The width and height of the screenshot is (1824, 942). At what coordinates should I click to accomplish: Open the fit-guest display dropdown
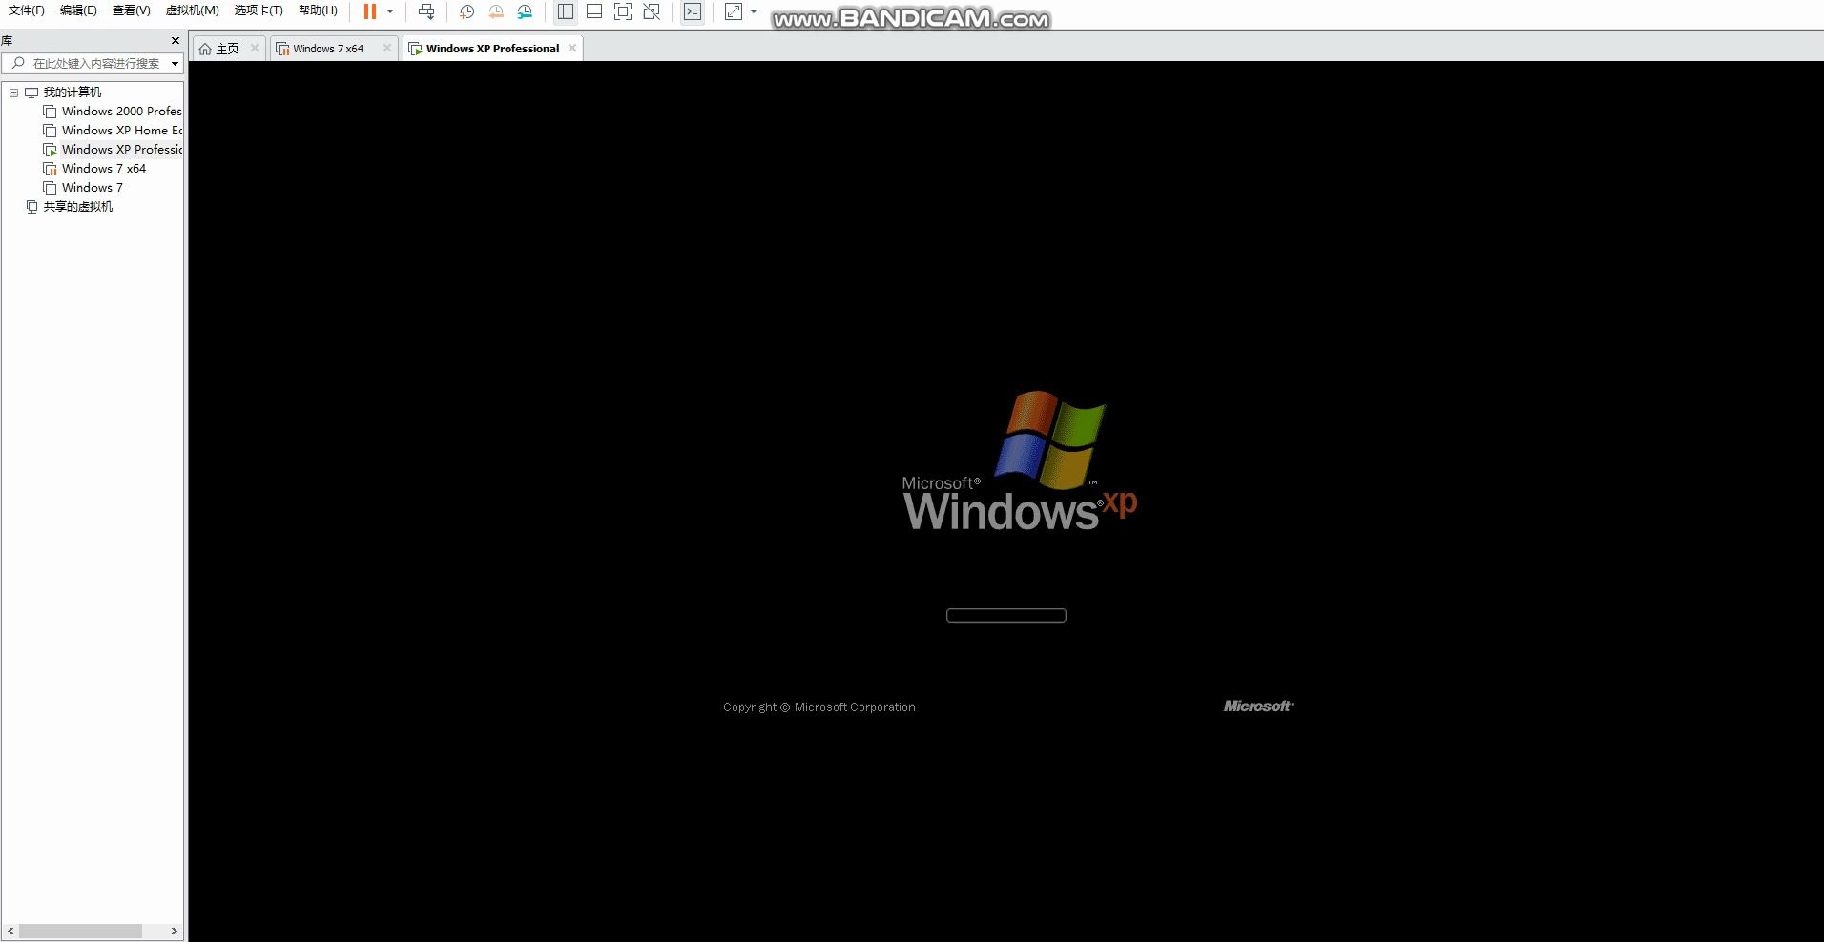755,11
